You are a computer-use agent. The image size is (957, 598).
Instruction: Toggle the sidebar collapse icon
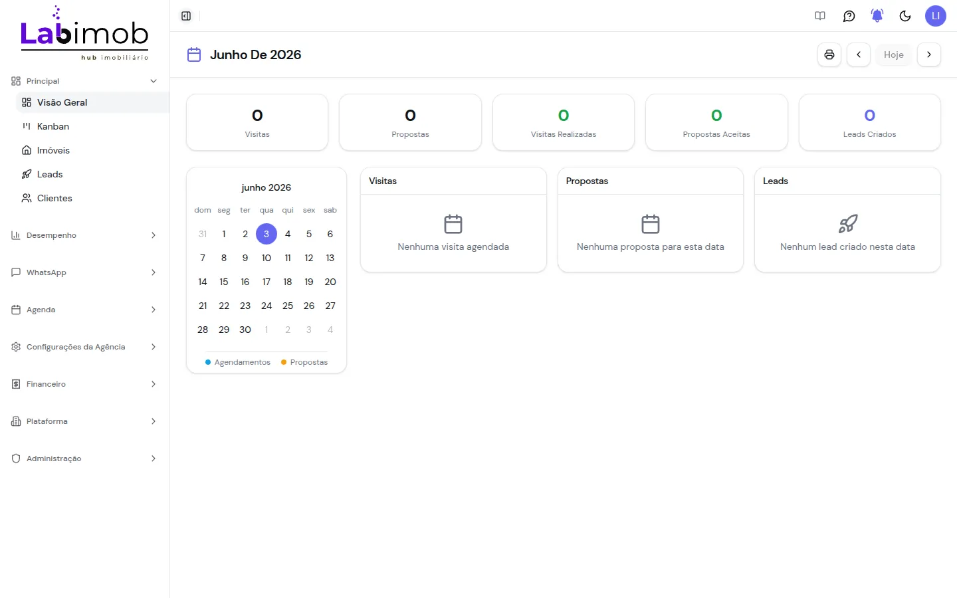(x=186, y=16)
